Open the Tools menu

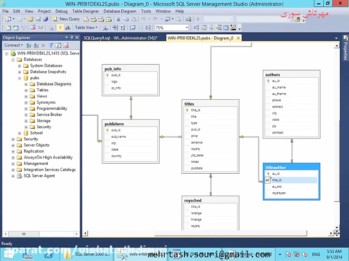point(146,11)
